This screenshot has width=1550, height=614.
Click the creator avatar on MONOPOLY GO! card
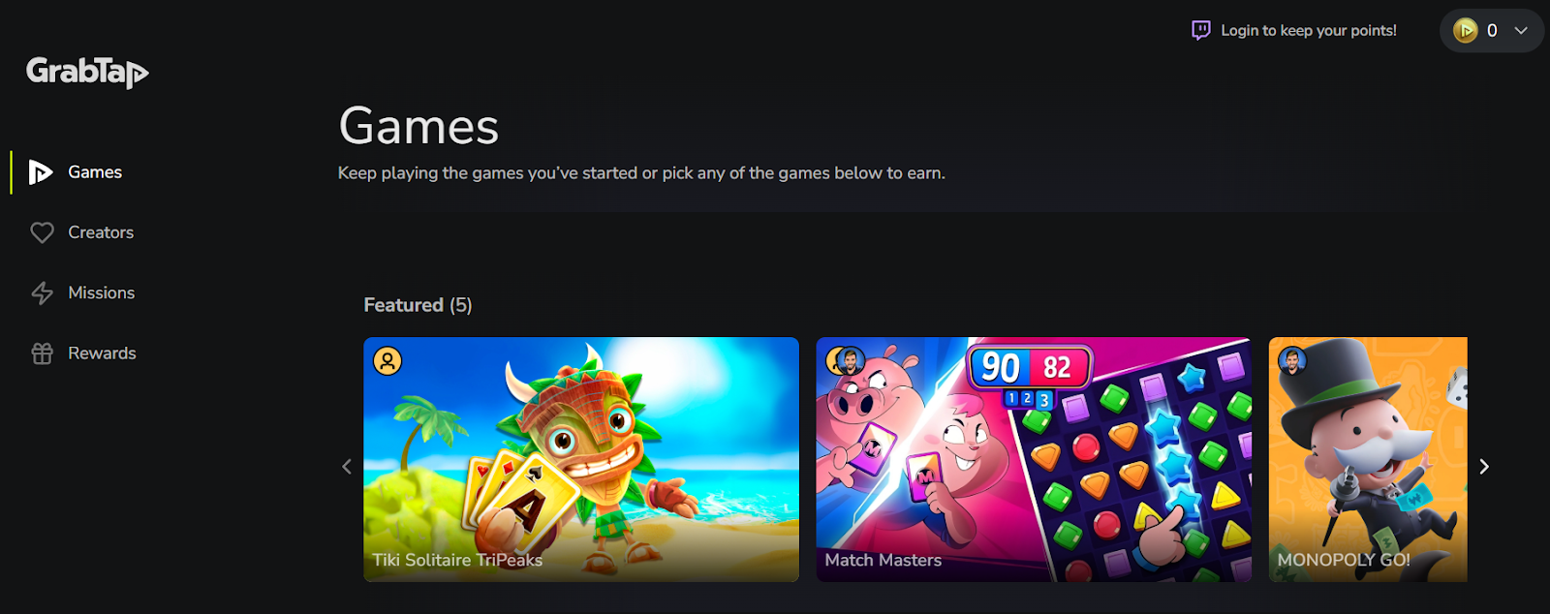pyautogui.click(x=1292, y=360)
